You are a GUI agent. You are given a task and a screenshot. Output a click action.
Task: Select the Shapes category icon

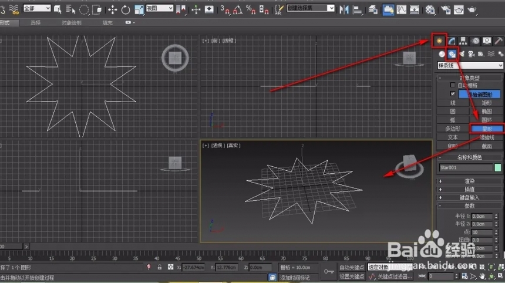(452, 54)
